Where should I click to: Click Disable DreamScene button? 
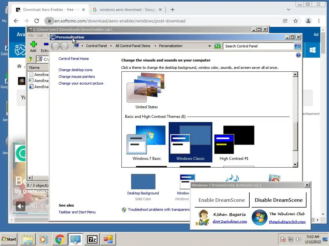(279, 200)
